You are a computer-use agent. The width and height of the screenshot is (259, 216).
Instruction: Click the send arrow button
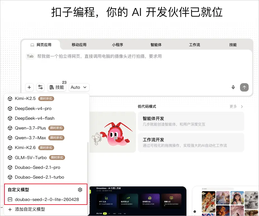244,87
